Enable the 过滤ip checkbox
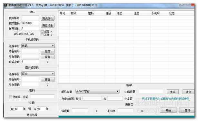Viewport: 198px width, 121px height. (42, 31)
